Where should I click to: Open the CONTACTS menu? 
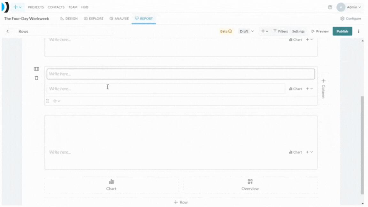56,7
